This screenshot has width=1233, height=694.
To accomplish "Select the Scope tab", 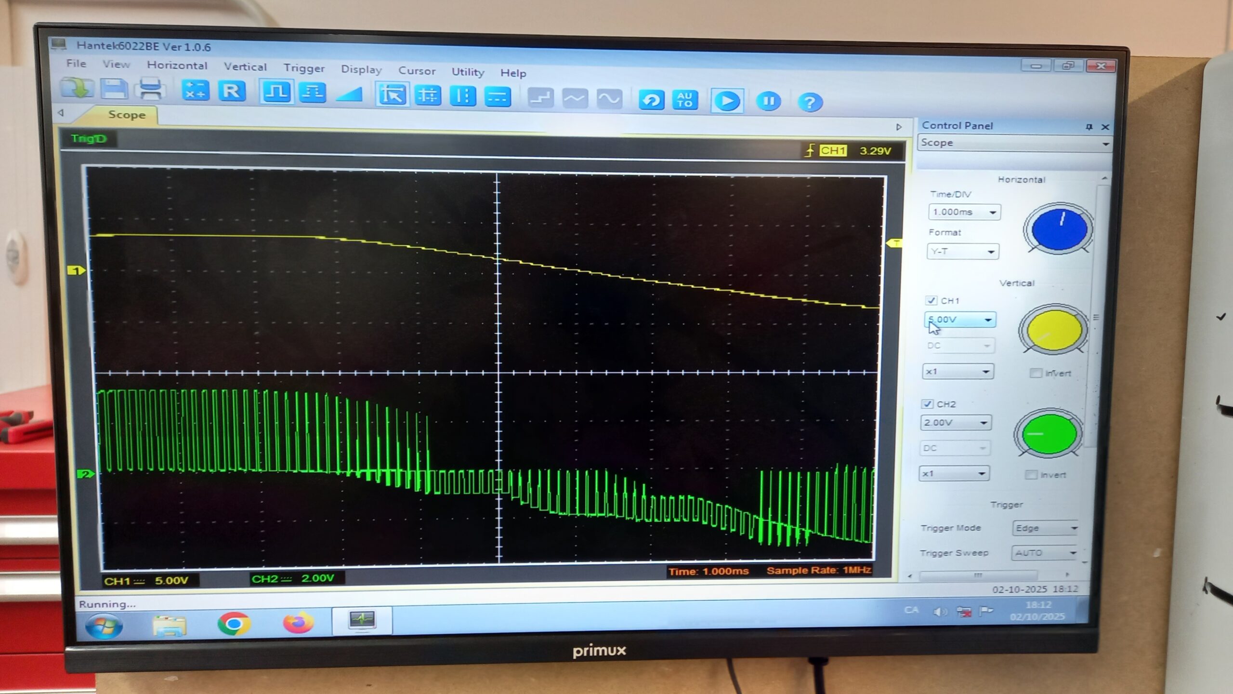I will [x=127, y=115].
